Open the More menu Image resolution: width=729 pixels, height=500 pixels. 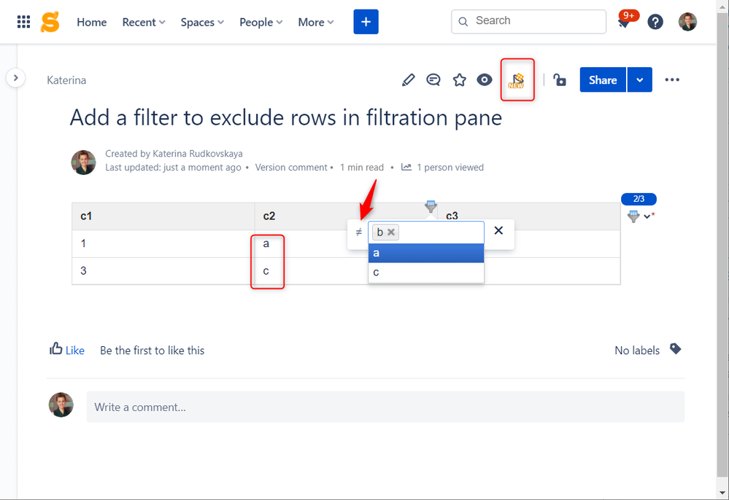click(x=315, y=22)
